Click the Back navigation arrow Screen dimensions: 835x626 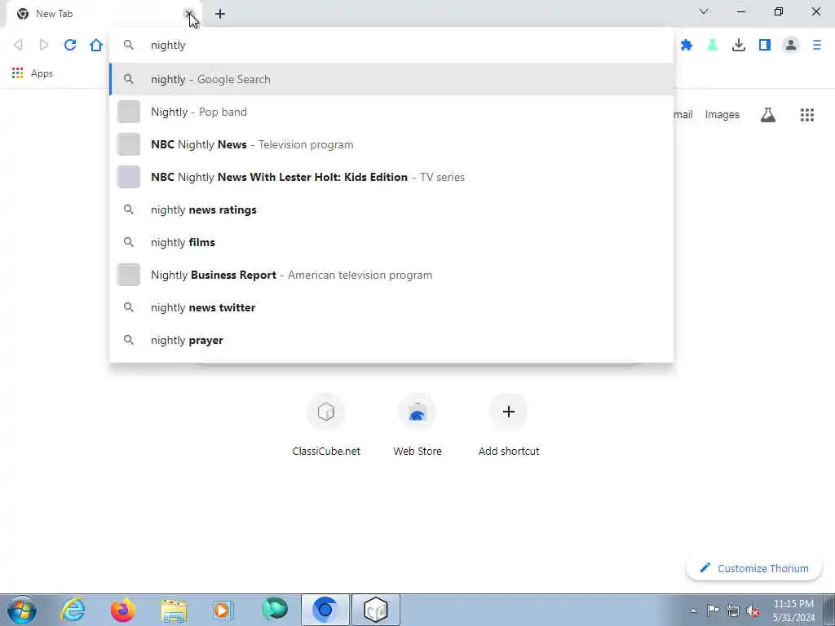(x=18, y=46)
